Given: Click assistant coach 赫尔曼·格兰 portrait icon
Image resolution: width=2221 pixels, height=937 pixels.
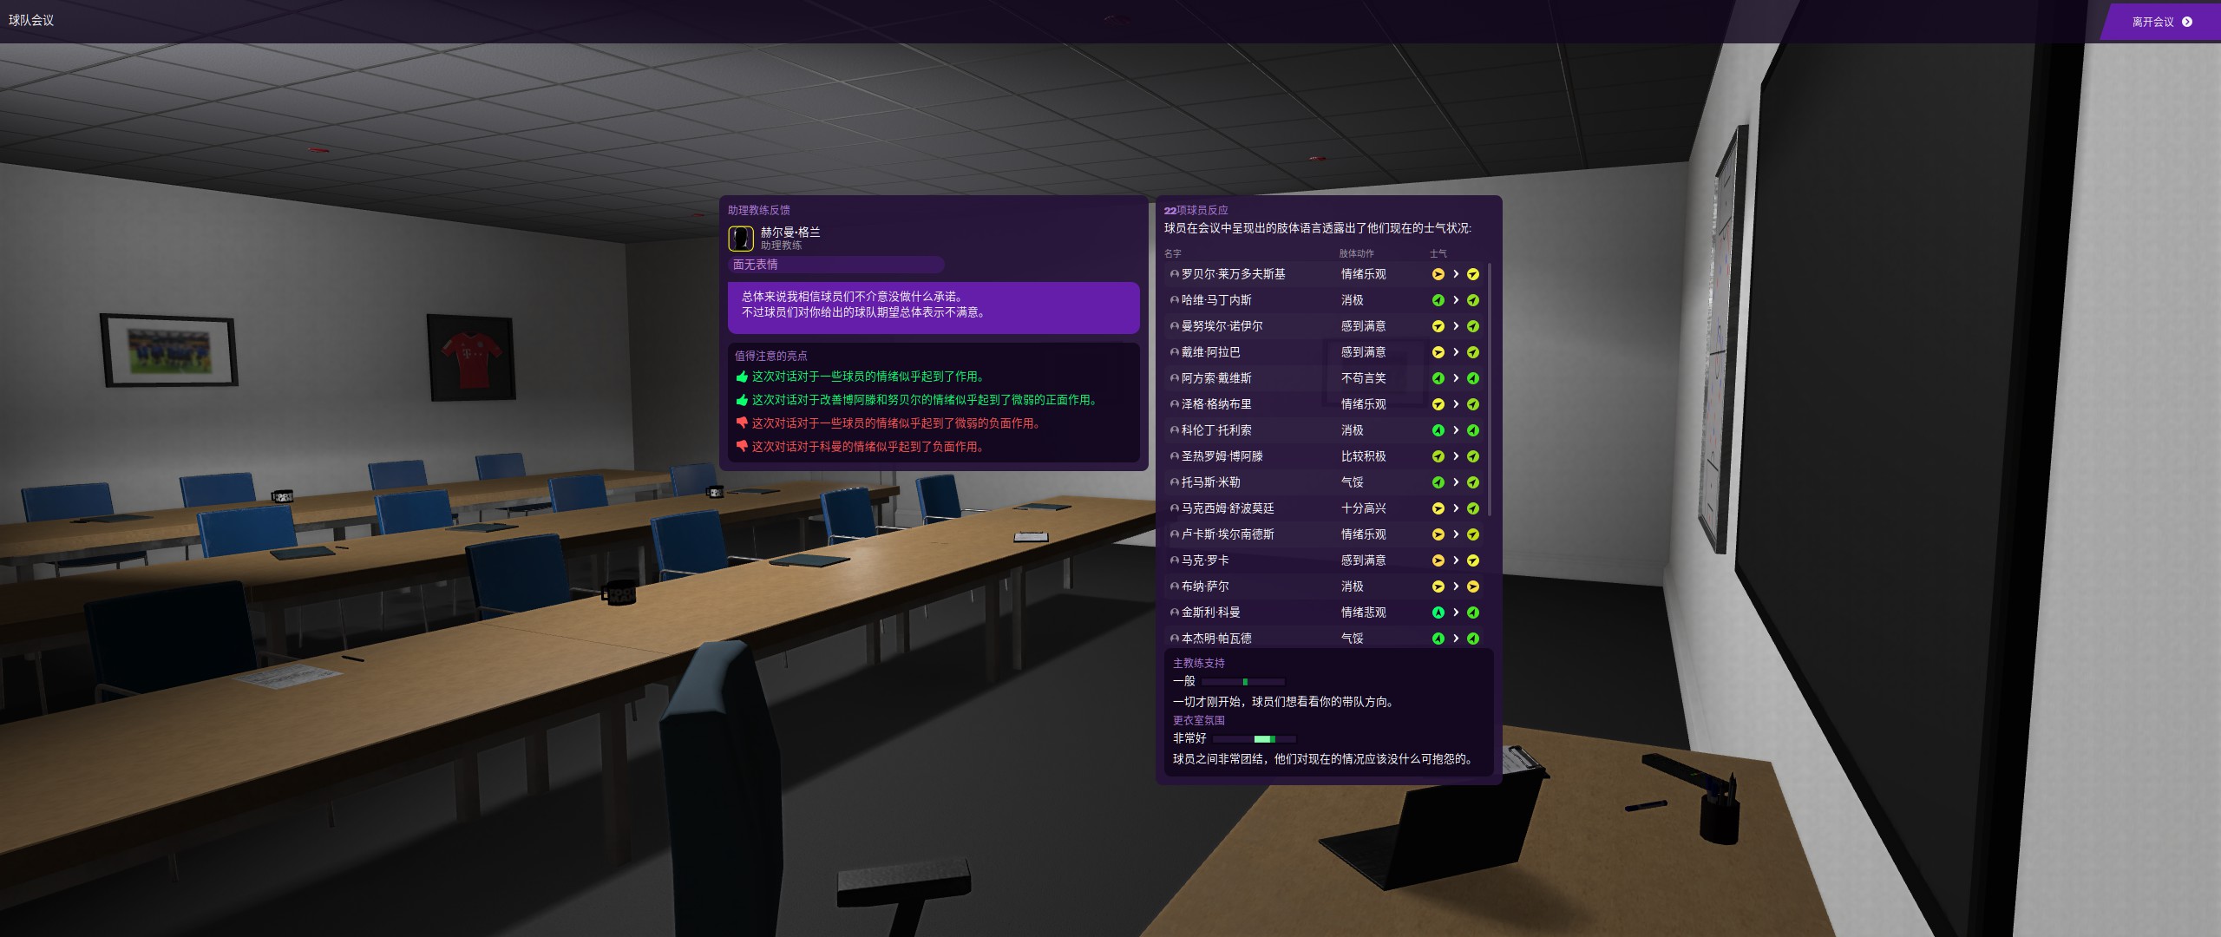Looking at the screenshot, I should pos(740,238).
